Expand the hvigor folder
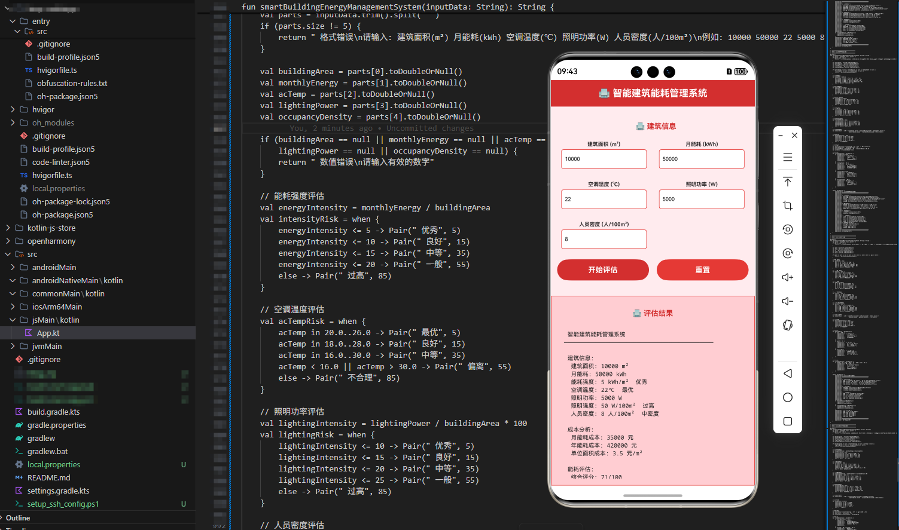Screen dimensions: 899x530 click(x=13, y=109)
